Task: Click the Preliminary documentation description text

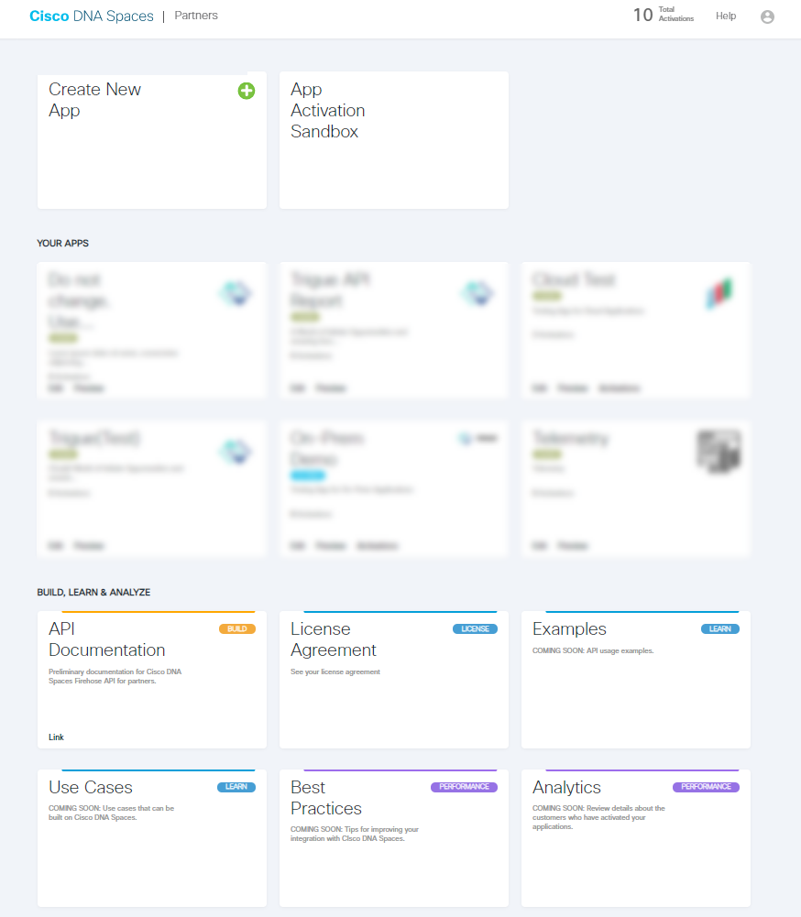Action: pyautogui.click(x=115, y=676)
